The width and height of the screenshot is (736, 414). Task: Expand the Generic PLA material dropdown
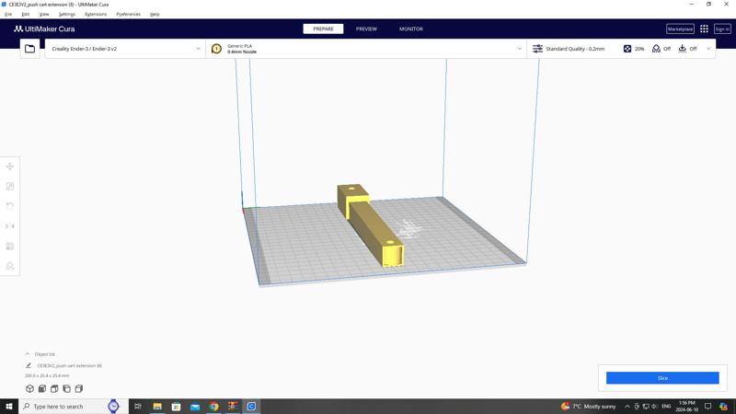pyautogui.click(x=519, y=49)
